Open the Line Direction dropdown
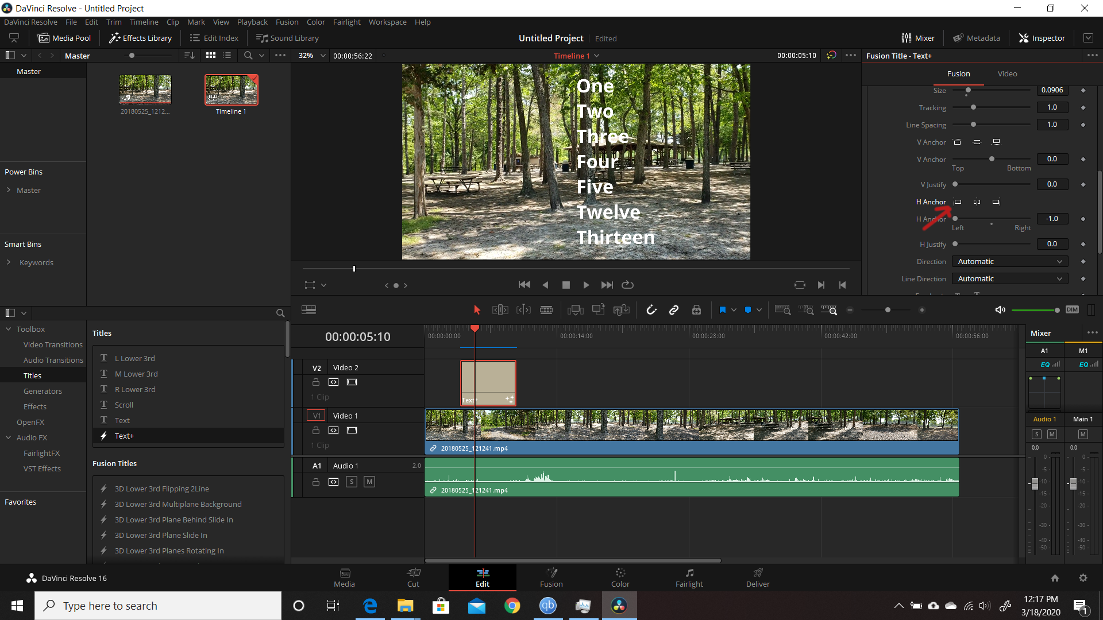Image resolution: width=1103 pixels, height=620 pixels. coord(1010,279)
